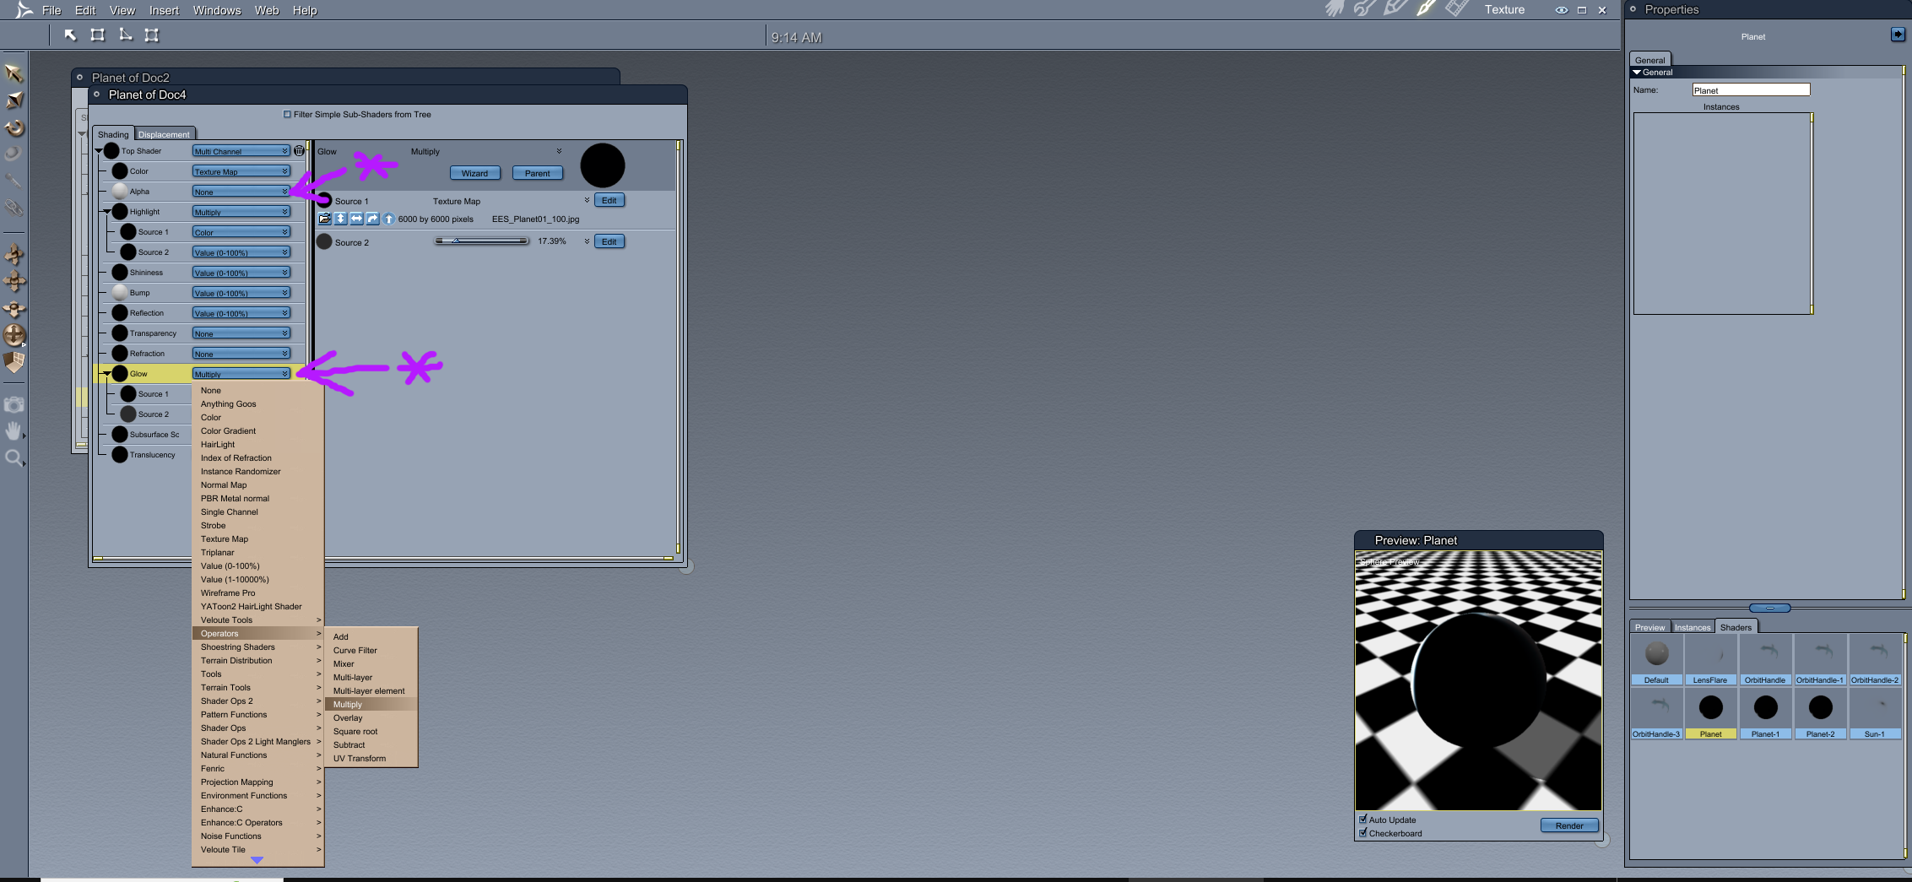The width and height of the screenshot is (1912, 882).
Task: Click the bank camera tool icon
Action: (x=14, y=308)
